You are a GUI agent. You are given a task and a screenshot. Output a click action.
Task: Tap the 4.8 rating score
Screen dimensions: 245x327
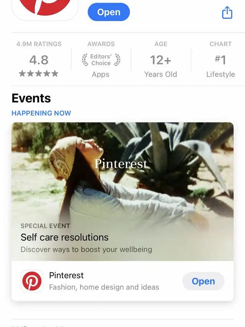click(x=39, y=60)
